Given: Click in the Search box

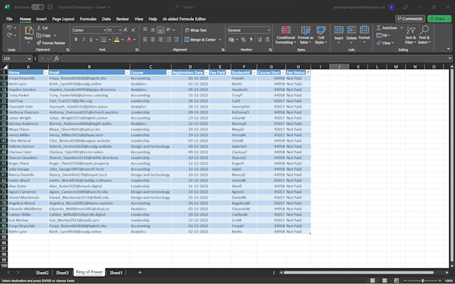Looking at the screenshot, I should pyautogui.click(x=230, y=7).
